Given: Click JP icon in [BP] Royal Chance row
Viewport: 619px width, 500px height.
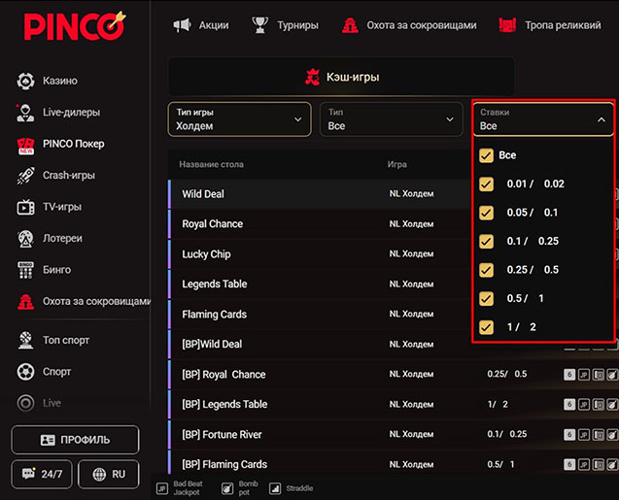Looking at the screenshot, I should pyautogui.click(x=583, y=374).
